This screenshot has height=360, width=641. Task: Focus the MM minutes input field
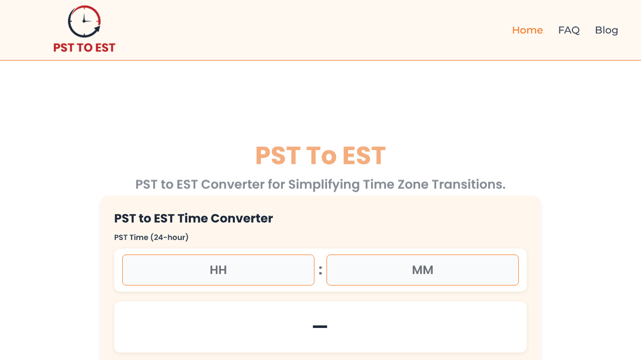pos(423,270)
